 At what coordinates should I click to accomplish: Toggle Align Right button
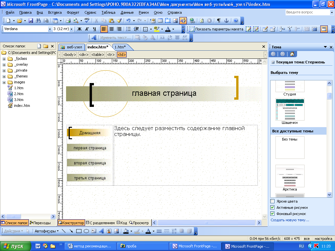point(119,29)
